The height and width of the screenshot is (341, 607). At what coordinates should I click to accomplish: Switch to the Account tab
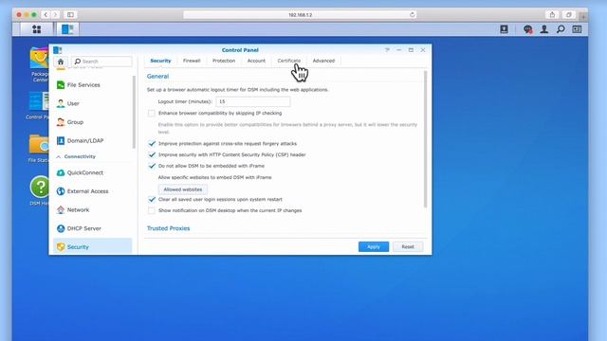click(256, 61)
